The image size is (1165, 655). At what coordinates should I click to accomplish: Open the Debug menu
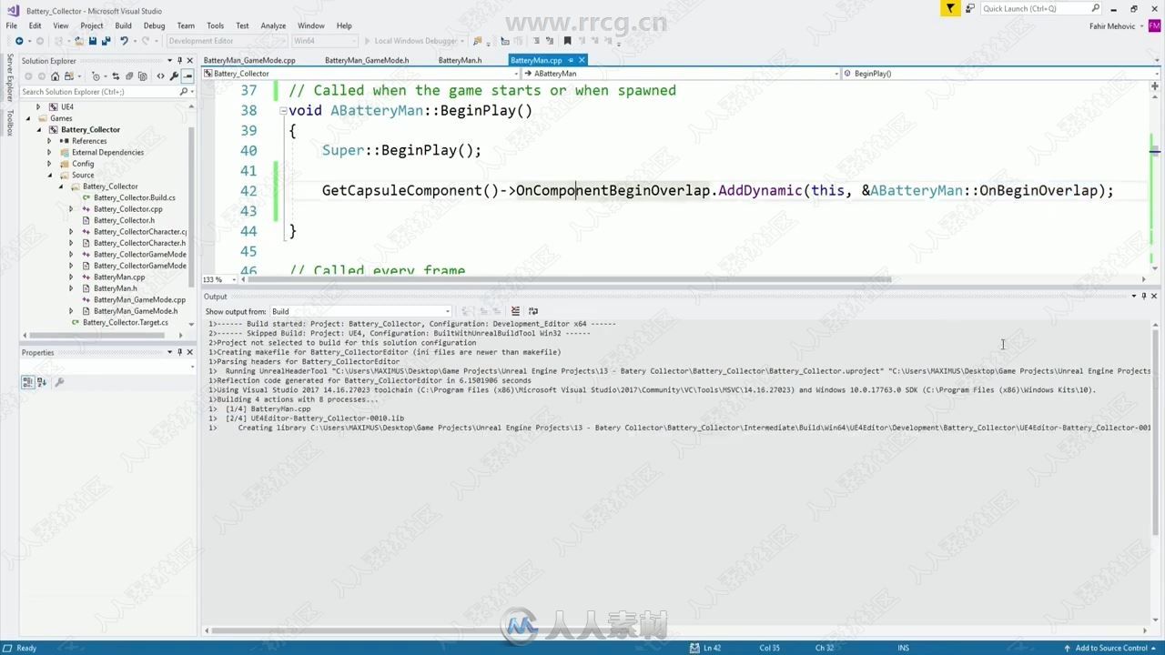(154, 25)
